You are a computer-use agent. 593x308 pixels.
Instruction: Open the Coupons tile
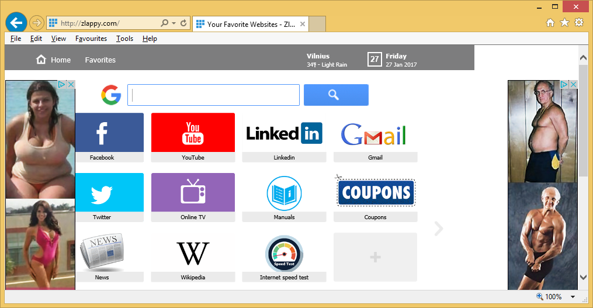pos(375,197)
